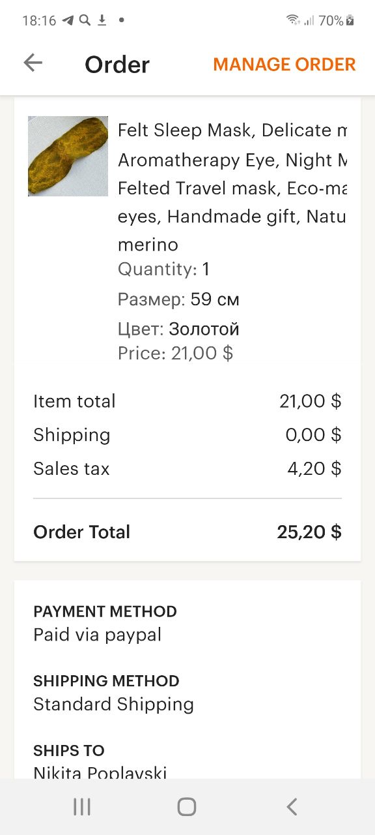This screenshot has height=835, width=375.
Task: Open the MANAGE ORDER option
Action: click(285, 65)
